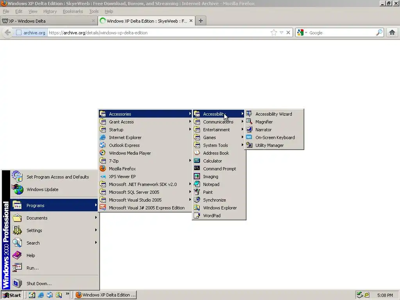Click the Start button
Viewport: 400px width, 300px height.
coord(12,295)
